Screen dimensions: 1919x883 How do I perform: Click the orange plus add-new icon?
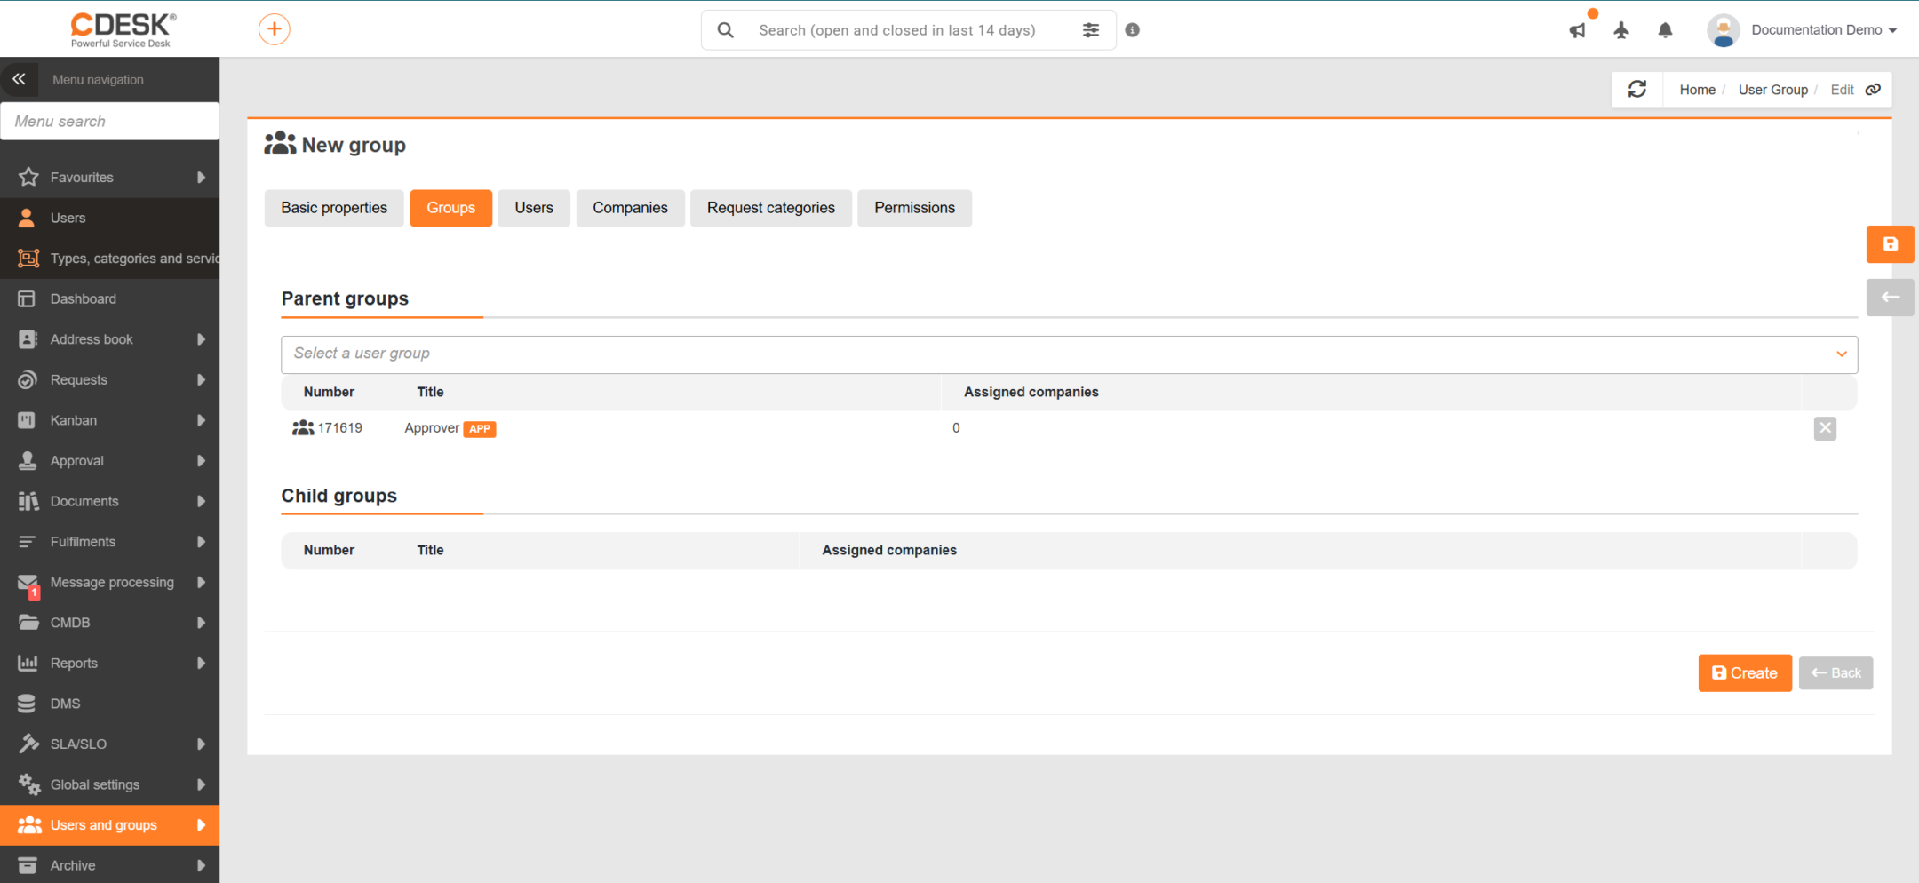[274, 29]
